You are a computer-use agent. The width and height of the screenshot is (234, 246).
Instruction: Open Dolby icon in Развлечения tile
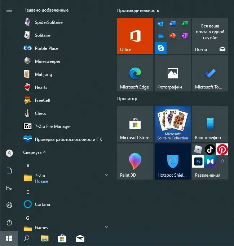pos(210,161)
